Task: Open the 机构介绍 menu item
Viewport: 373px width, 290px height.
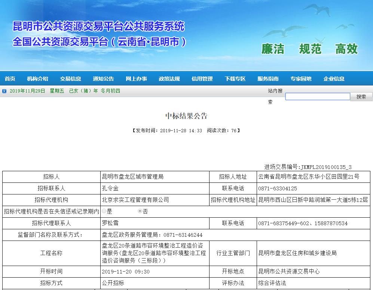Action: tap(38, 79)
